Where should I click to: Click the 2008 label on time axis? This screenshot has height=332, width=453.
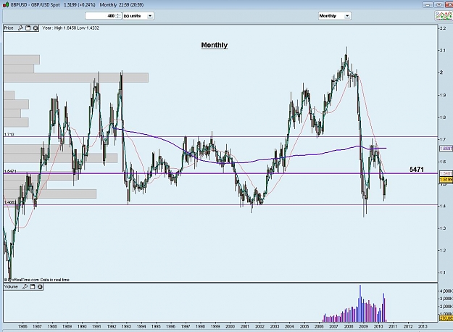pyautogui.click(x=349, y=326)
